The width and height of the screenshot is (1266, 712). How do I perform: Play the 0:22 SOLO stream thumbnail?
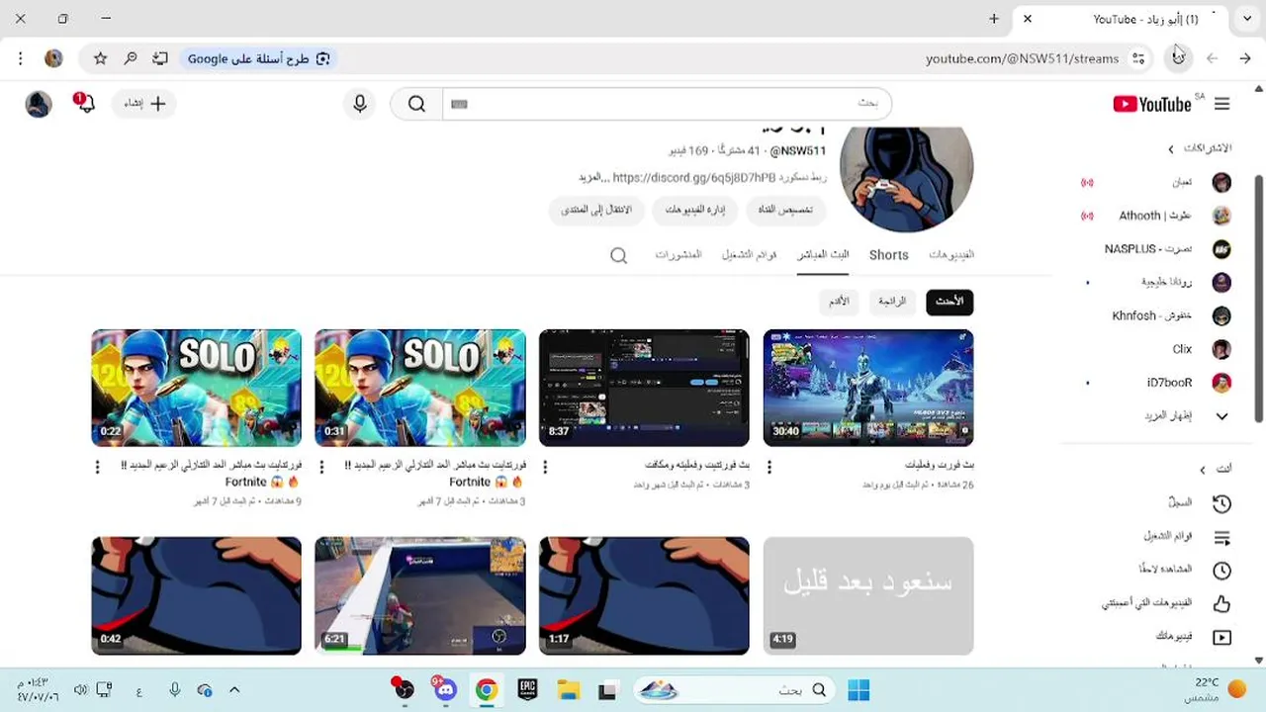(196, 388)
